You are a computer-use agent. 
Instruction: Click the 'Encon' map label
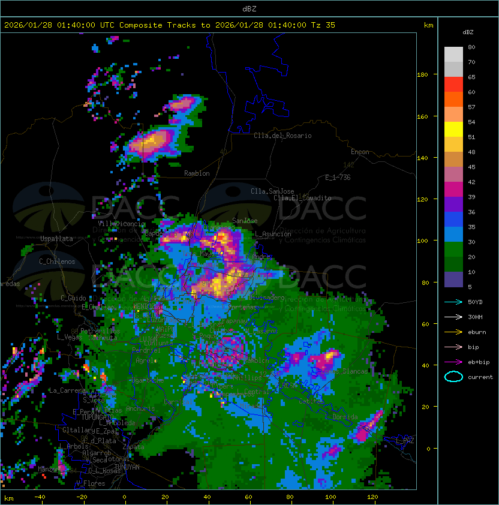click(x=360, y=152)
